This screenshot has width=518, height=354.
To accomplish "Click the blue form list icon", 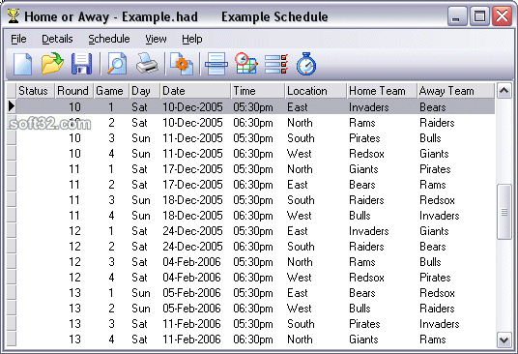I will coord(216,64).
